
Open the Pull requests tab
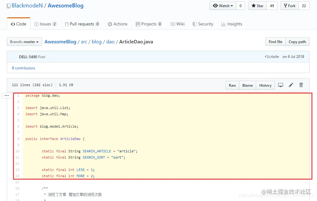tap(82, 24)
